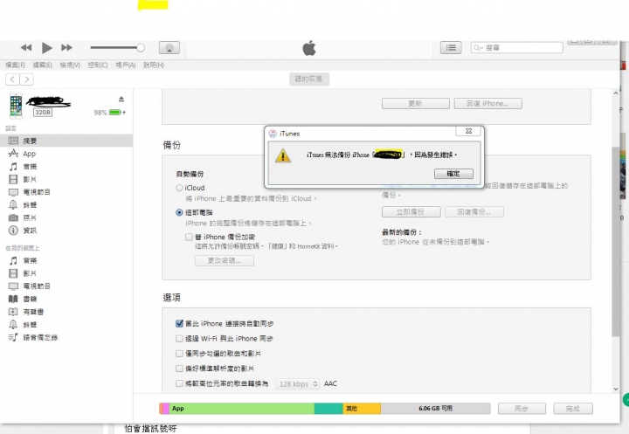Select the iCloud backup radio button
The width and height of the screenshot is (629, 434).
pos(179,188)
